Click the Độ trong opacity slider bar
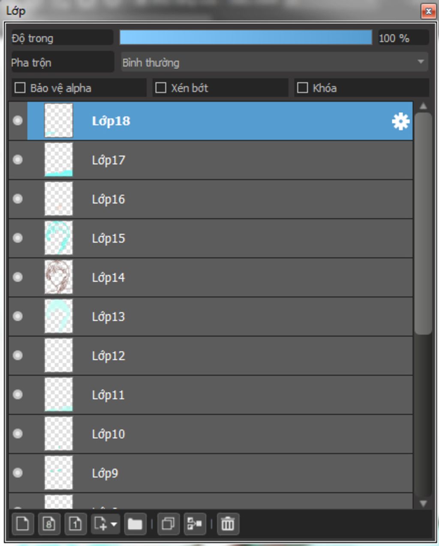Screen dimensions: 439x546 click(246, 37)
